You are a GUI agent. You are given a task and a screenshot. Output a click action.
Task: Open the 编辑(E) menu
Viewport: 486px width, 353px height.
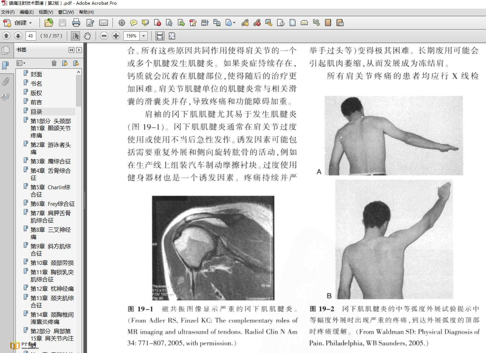[27, 12]
